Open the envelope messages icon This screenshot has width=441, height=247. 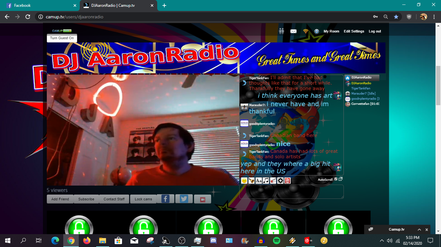pos(293,31)
